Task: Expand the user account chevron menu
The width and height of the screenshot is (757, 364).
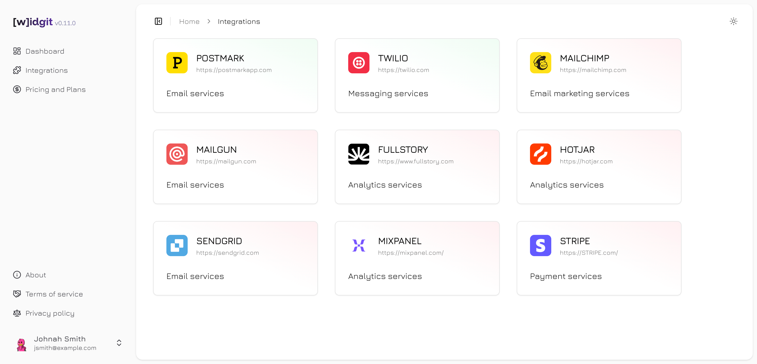Action: 119,343
